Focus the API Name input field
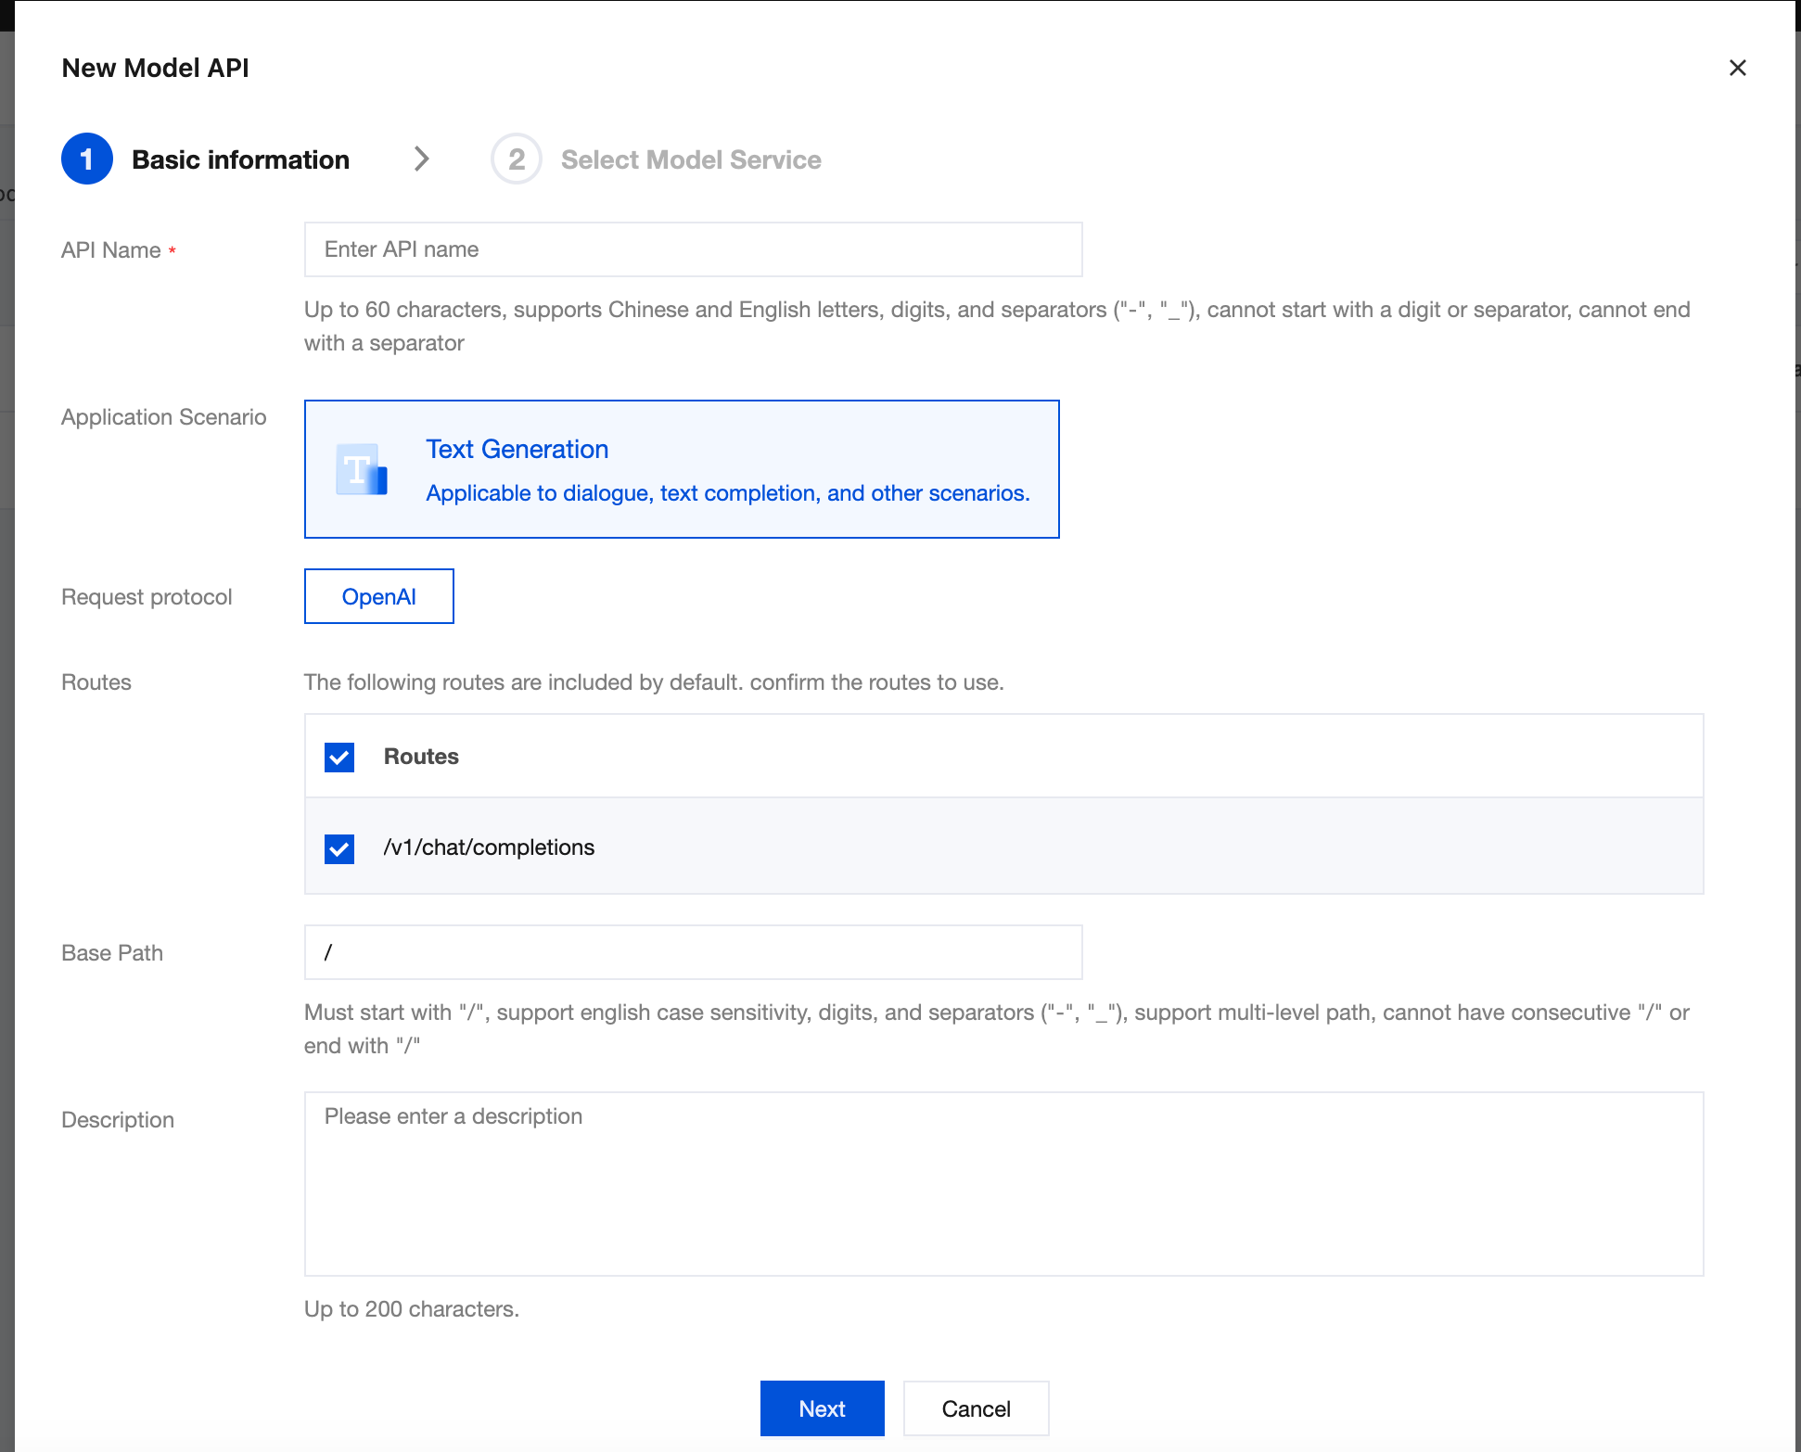The width and height of the screenshot is (1801, 1452). coord(693,249)
